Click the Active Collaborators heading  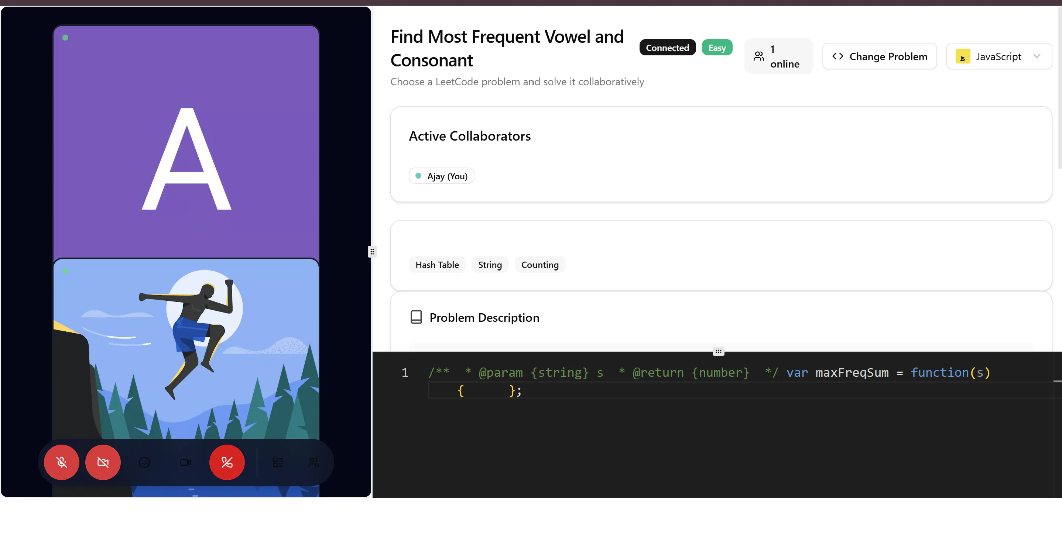[x=470, y=136]
